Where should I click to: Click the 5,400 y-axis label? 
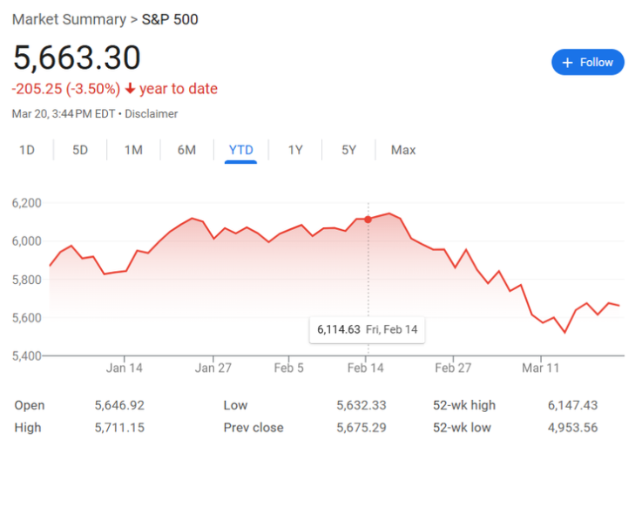click(x=27, y=355)
